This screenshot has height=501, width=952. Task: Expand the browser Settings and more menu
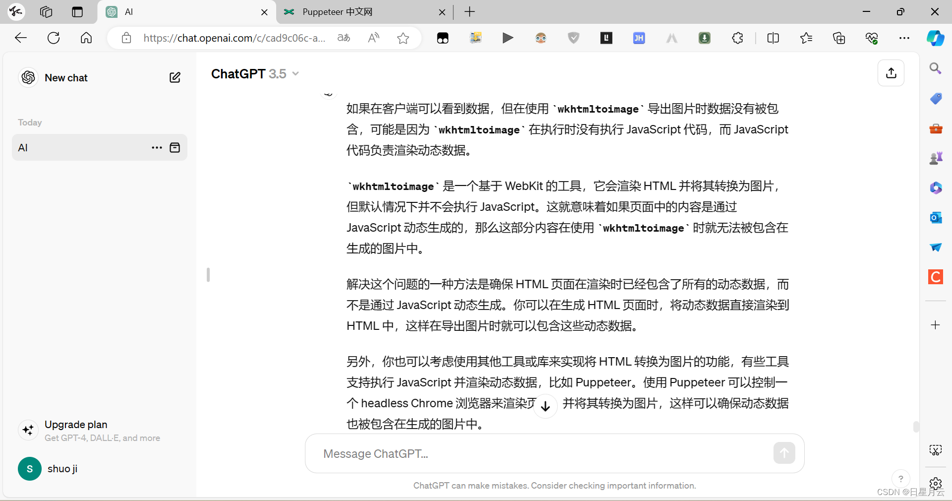coord(904,38)
